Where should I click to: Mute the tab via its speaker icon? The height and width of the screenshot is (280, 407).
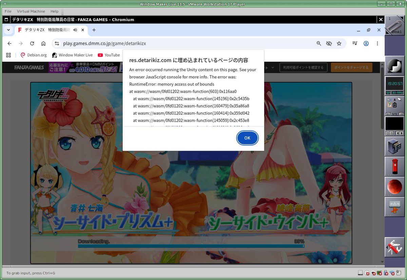click(75, 30)
